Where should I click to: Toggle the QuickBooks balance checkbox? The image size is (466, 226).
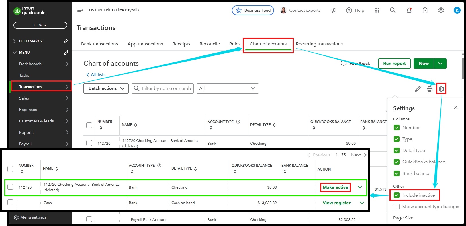coord(397,162)
